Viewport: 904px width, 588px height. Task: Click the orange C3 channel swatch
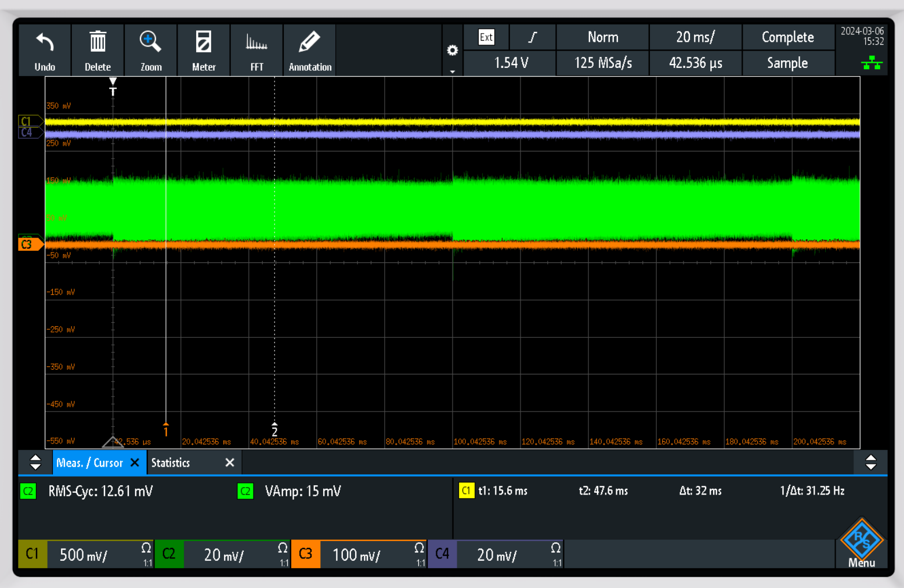point(306,554)
